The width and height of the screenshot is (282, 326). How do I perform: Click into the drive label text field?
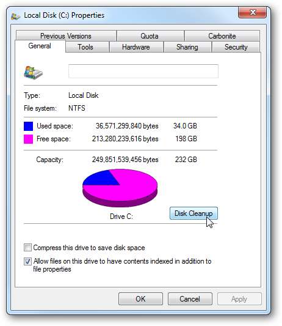click(143, 72)
